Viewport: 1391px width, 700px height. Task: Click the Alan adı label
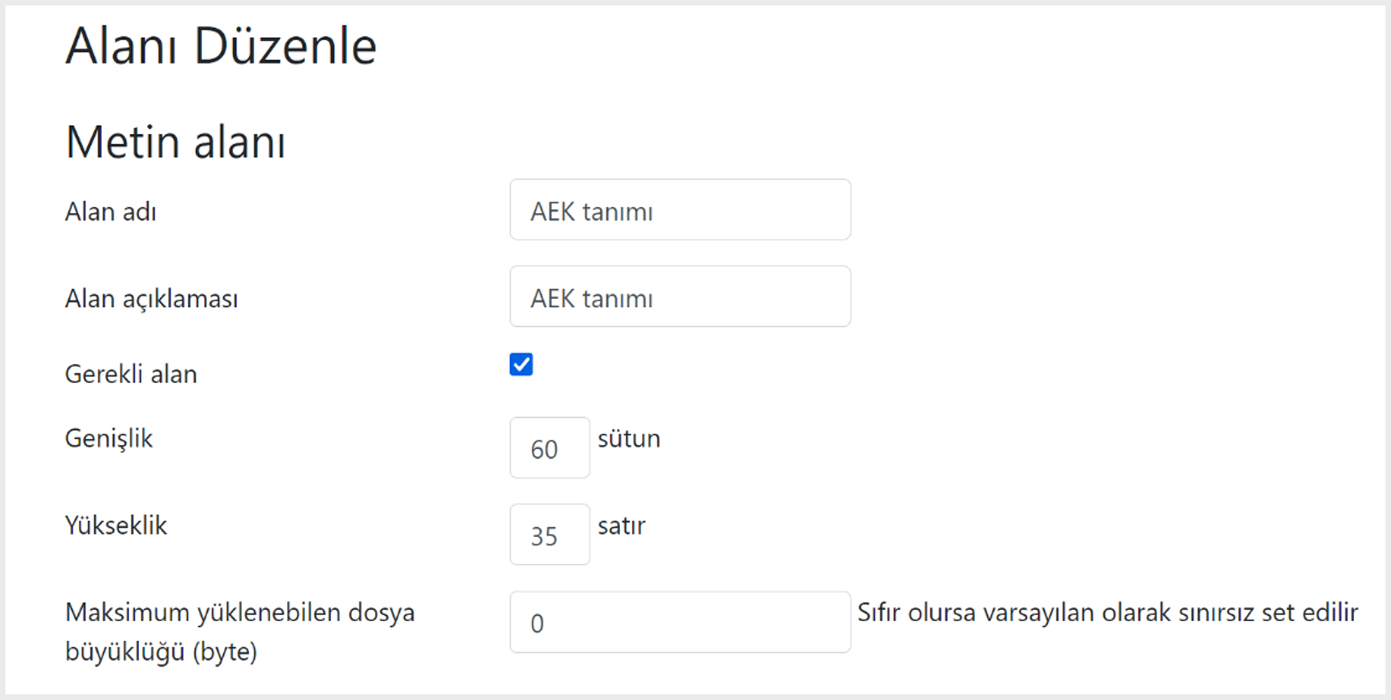coord(111,212)
